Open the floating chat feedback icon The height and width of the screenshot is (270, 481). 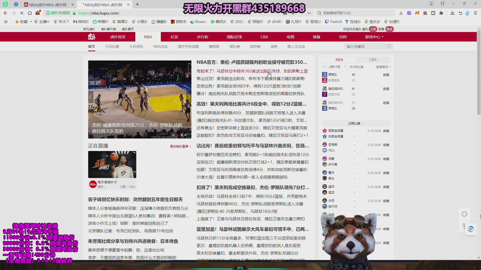pos(464,214)
